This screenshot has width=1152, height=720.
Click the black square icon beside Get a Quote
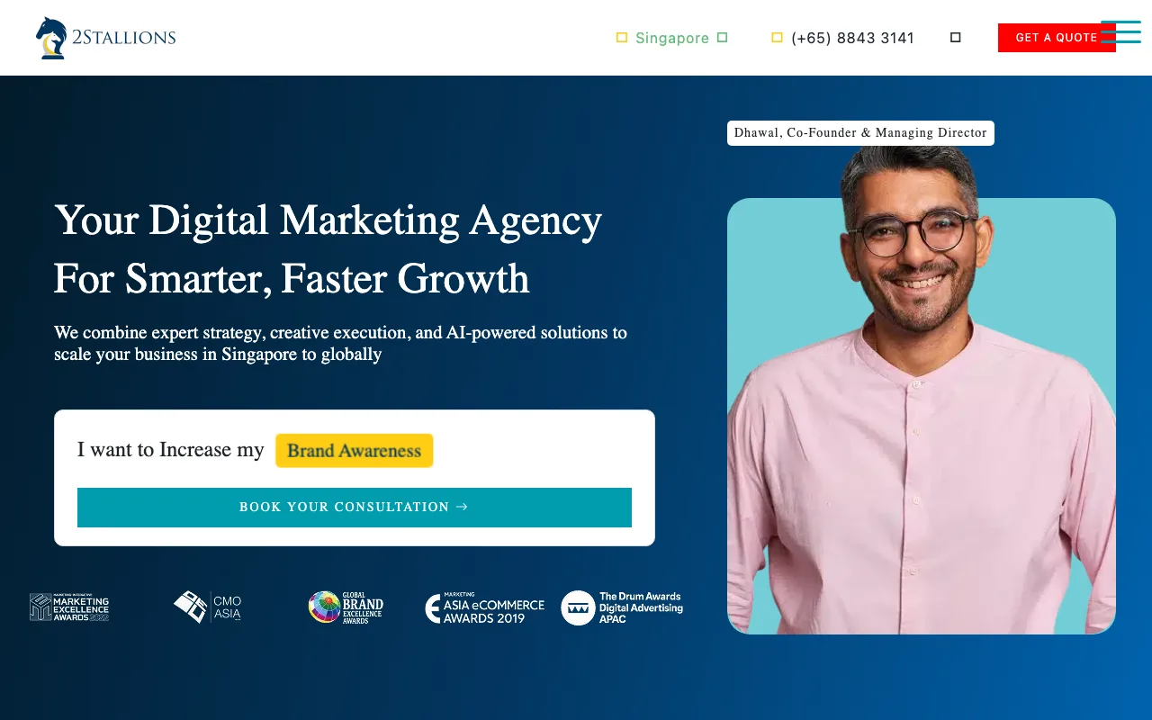click(x=956, y=38)
